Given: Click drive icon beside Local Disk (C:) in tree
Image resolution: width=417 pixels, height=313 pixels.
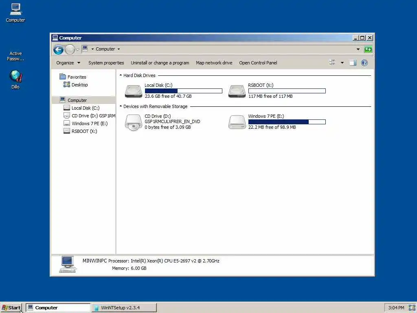Looking at the screenshot, I should [x=67, y=108].
